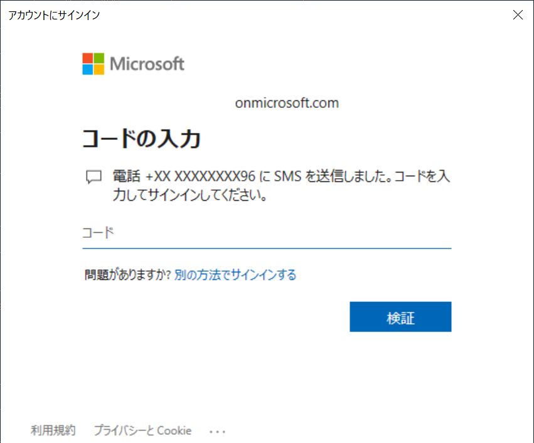
Task: Click the blue square of Microsoft logo
Action: tap(87, 70)
